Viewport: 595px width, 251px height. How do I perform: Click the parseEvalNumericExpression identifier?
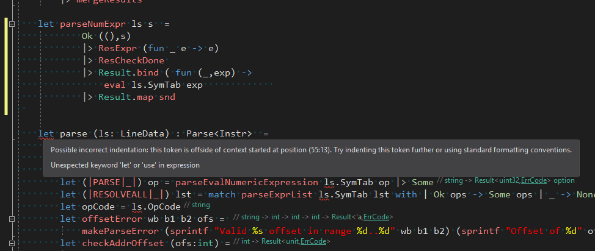tap(246, 183)
